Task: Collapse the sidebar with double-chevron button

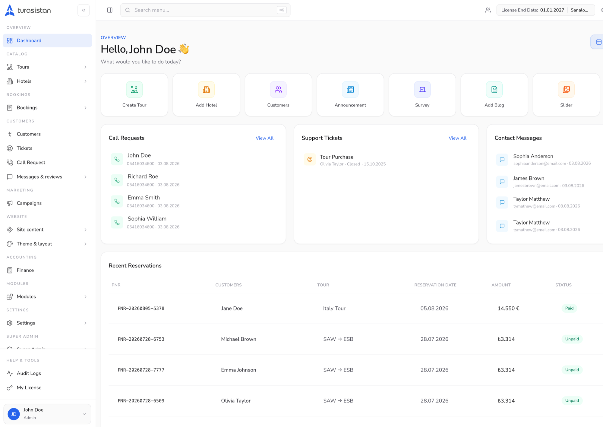Action: tap(84, 10)
